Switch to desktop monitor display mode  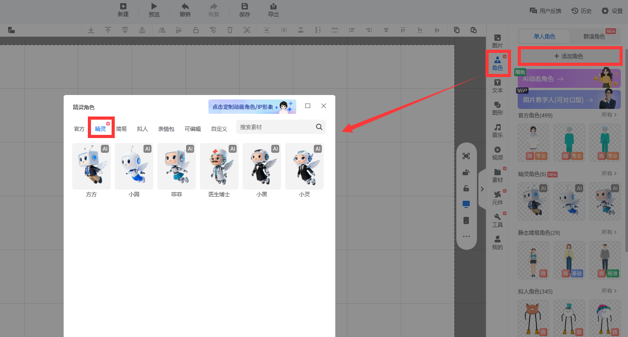(466, 204)
